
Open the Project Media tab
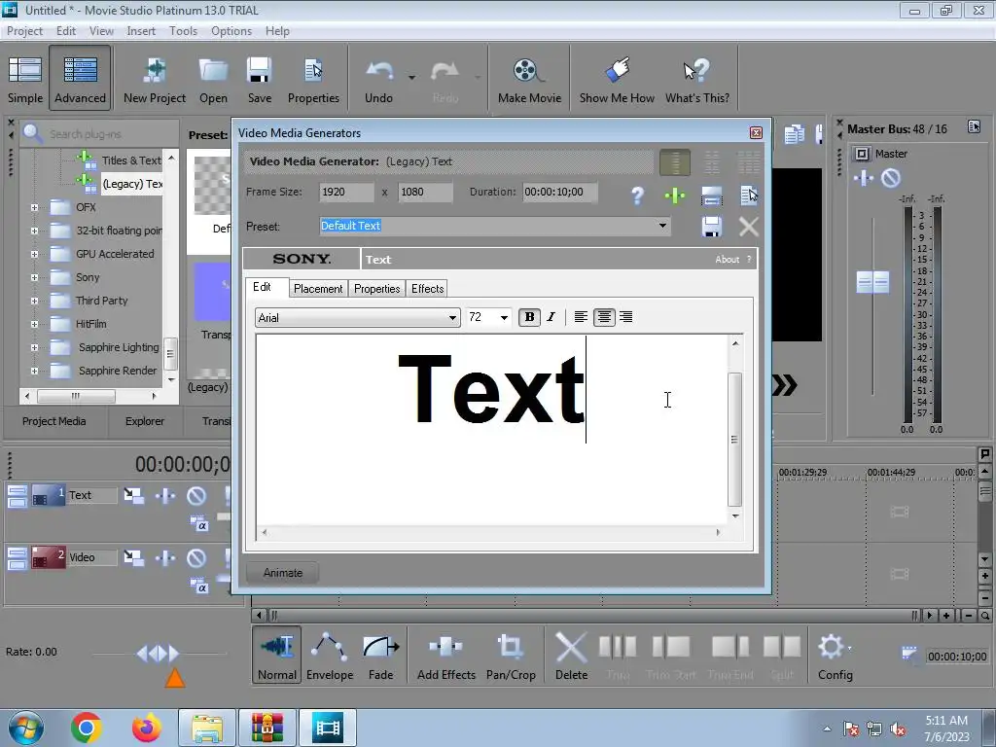pyautogui.click(x=54, y=421)
